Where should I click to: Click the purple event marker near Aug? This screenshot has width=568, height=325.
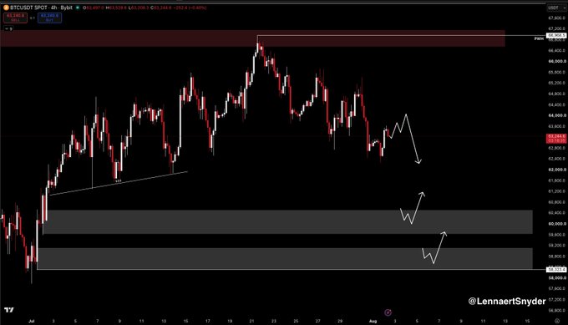[x=388, y=312]
